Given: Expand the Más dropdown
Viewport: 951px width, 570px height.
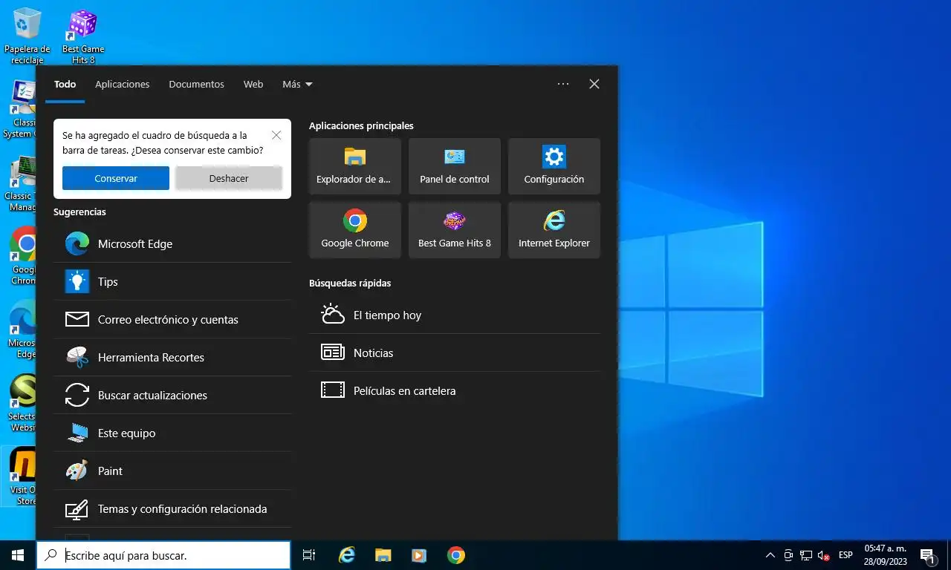Looking at the screenshot, I should pyautogui.click(x=297, y=85).
